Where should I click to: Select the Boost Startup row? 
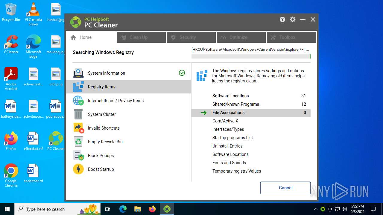[x=128, y=169]
